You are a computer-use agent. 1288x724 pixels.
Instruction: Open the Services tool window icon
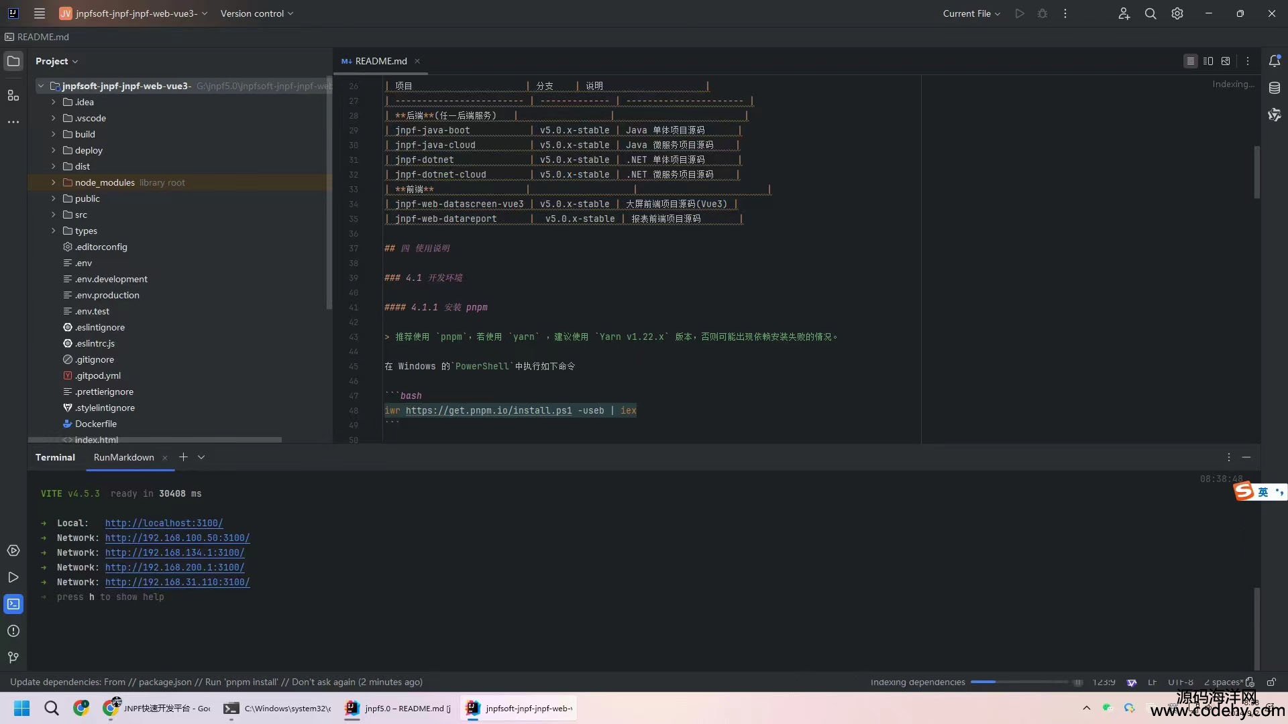pos(13,550)
